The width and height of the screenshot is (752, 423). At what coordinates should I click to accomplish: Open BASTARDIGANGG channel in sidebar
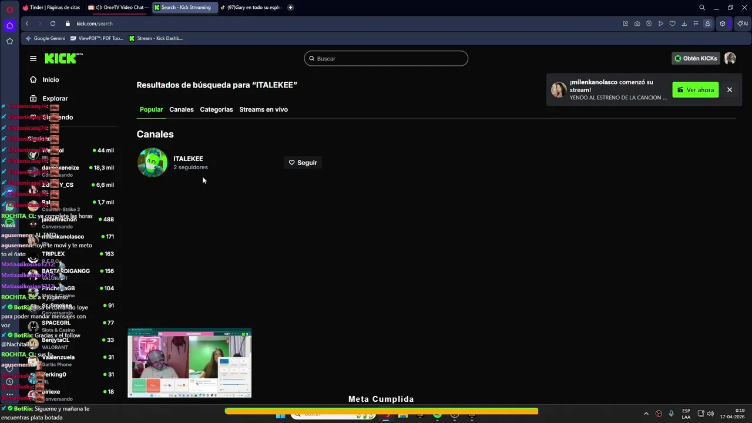click(70, 274)
